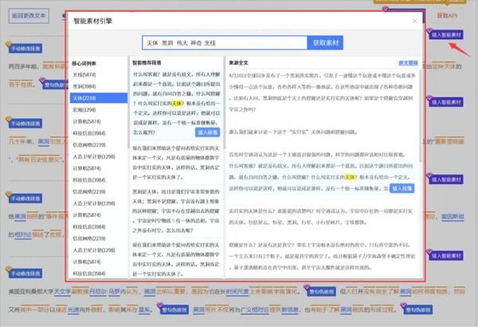Close the 智能素材引擎 dialog
Image resolution: width=478 pixels, height=327 pixels.
pos(414,21)
